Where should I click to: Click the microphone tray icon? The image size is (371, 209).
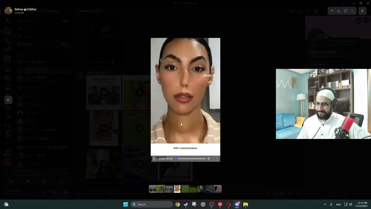(x=331, y=204)
